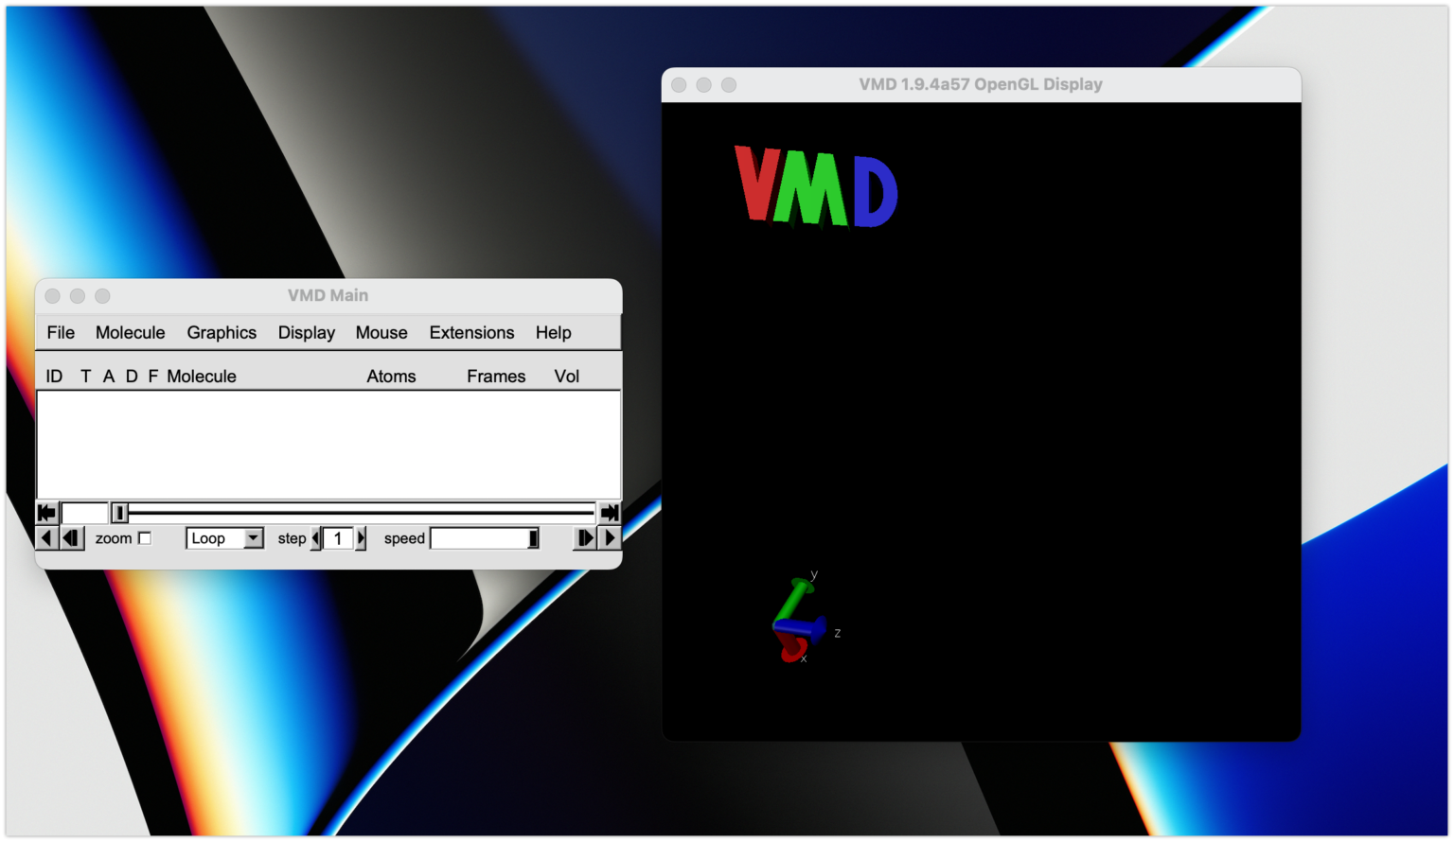This screenshot has height=842, width=1454.
Task: Jump to the first trajectory frame
Action: point(45,512)
